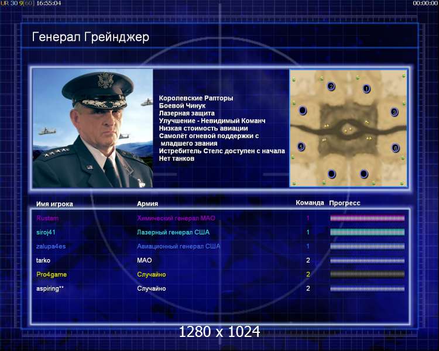Click Rustam's magenta progress bar
Image resolution: width=439 pixels, height=351 pixels.
pyautogui.click(x=368, y=218)
